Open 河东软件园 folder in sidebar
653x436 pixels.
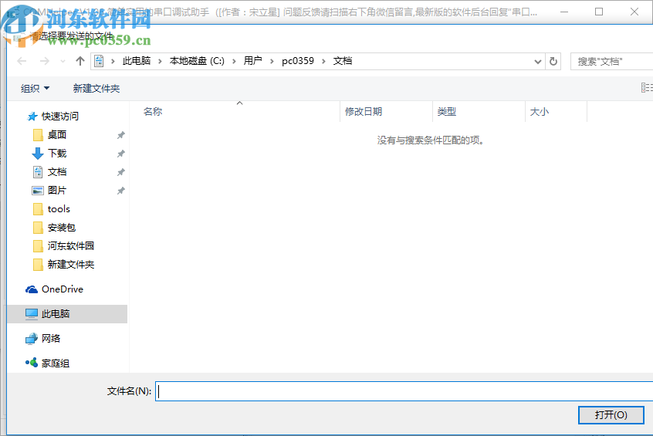coord(71,245)
